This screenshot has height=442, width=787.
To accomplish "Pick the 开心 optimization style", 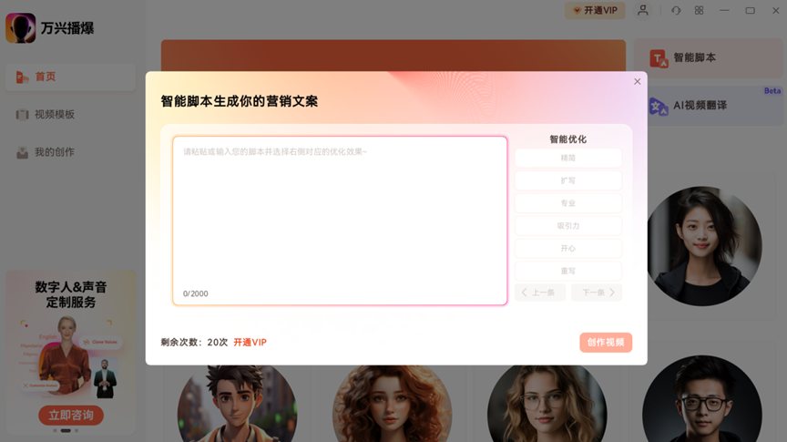I will (x=568, y=248).
